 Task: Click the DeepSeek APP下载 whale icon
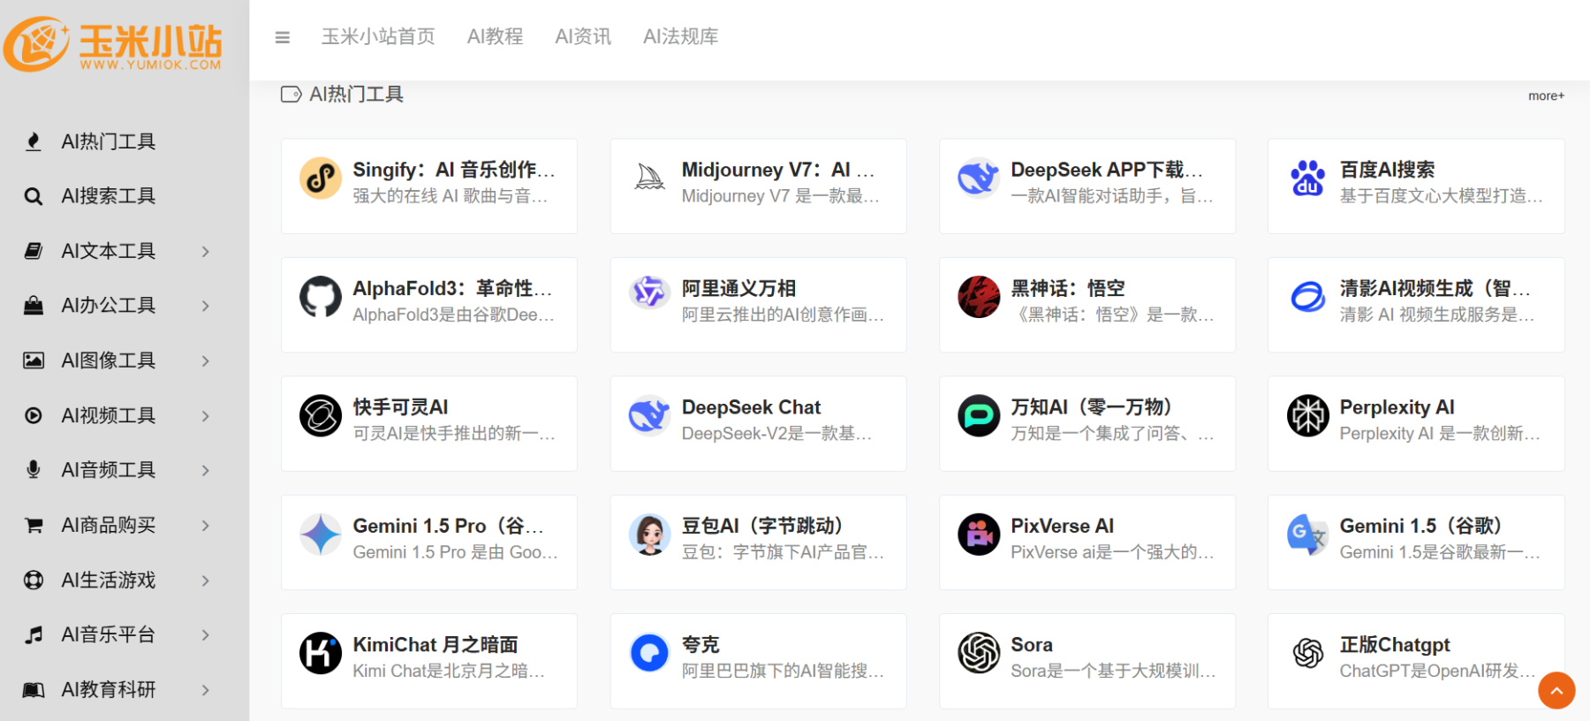(979, 178)
